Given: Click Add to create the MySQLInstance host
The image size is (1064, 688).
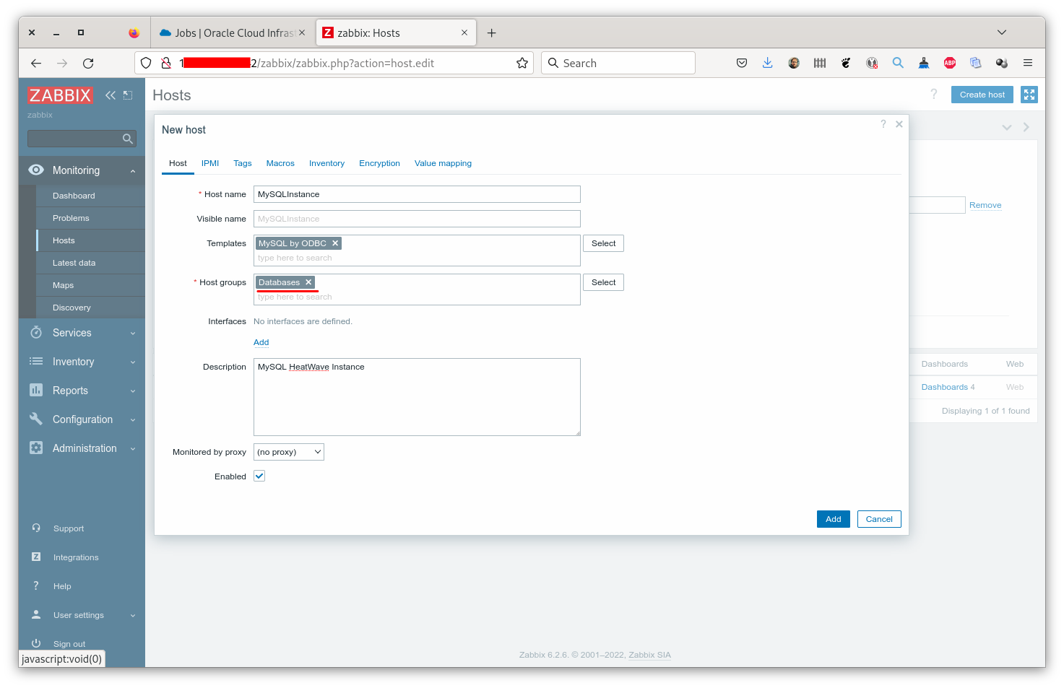Looking at the screenshot, I should coord(833,518).
